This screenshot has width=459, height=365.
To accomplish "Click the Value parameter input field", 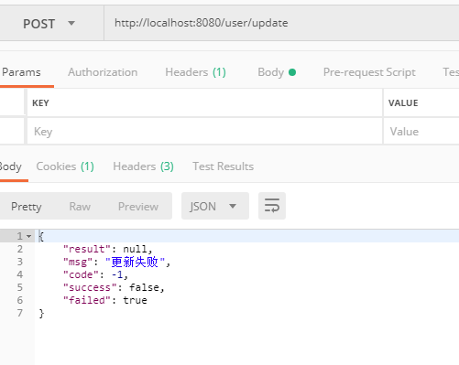I will [x=421, y=132].
